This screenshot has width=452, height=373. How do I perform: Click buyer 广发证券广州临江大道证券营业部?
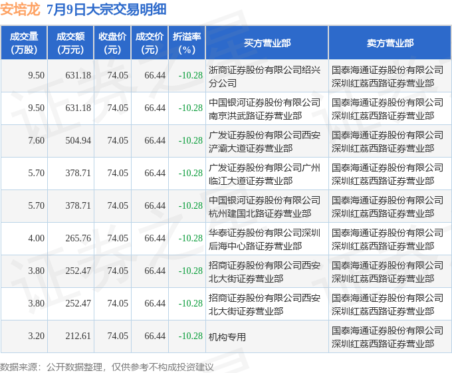265,174
